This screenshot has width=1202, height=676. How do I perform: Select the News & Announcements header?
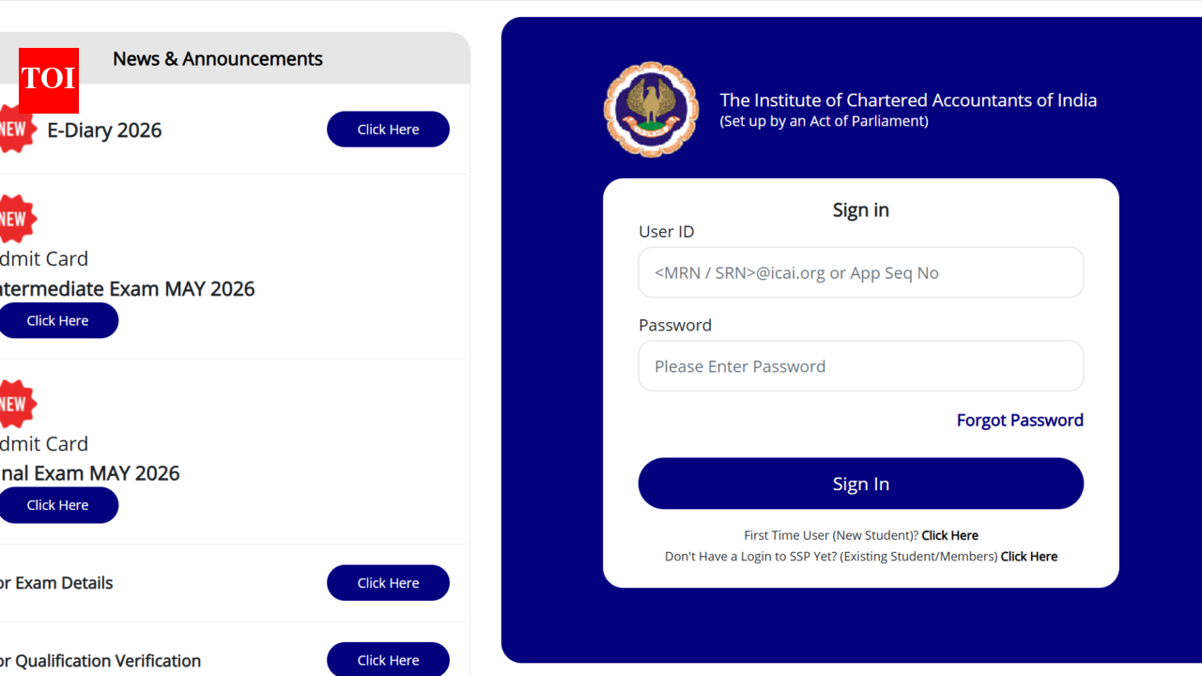217,58
